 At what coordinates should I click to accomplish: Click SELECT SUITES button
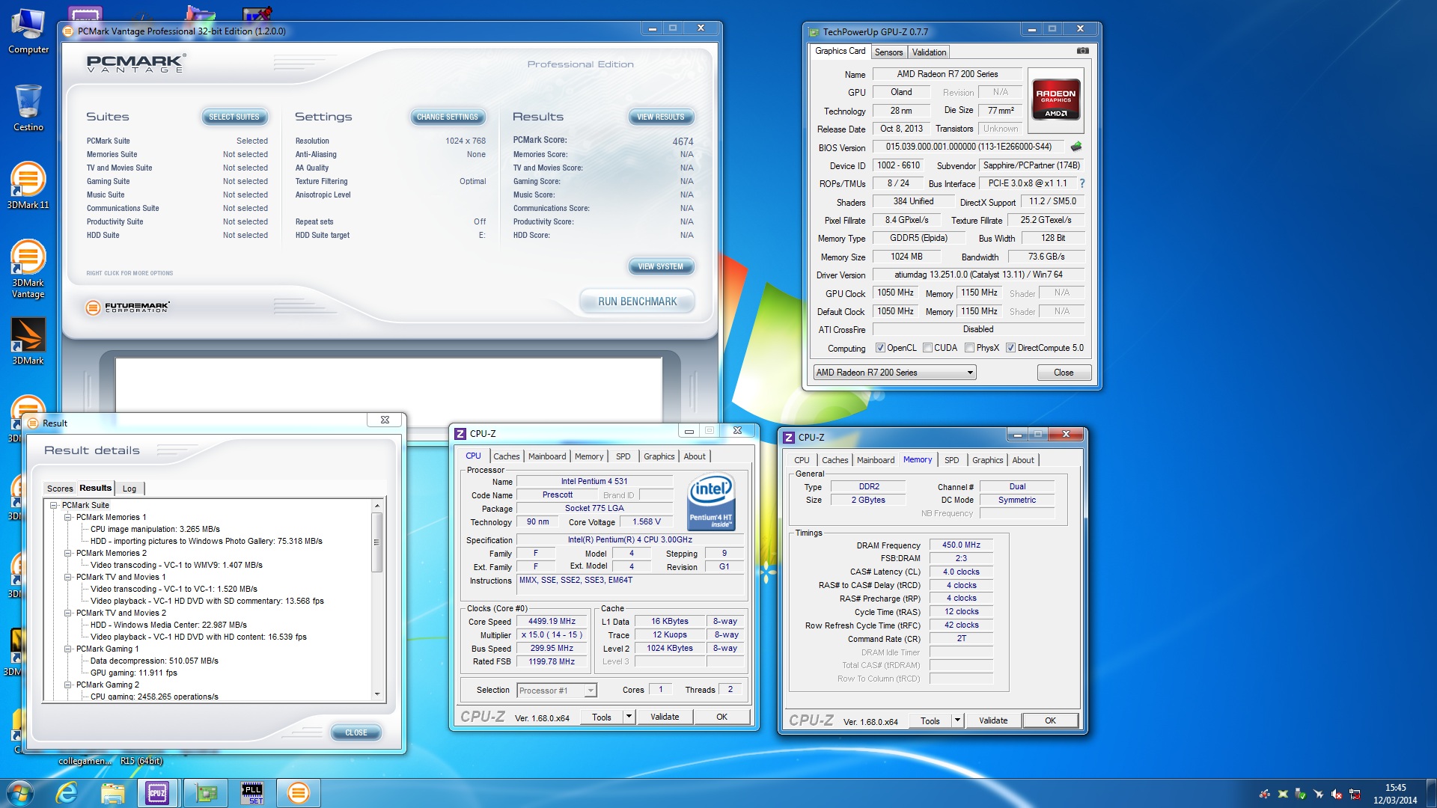coord(234,117)
